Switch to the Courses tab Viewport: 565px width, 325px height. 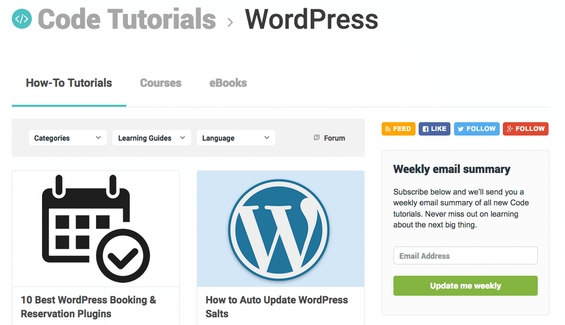point(161,83)
